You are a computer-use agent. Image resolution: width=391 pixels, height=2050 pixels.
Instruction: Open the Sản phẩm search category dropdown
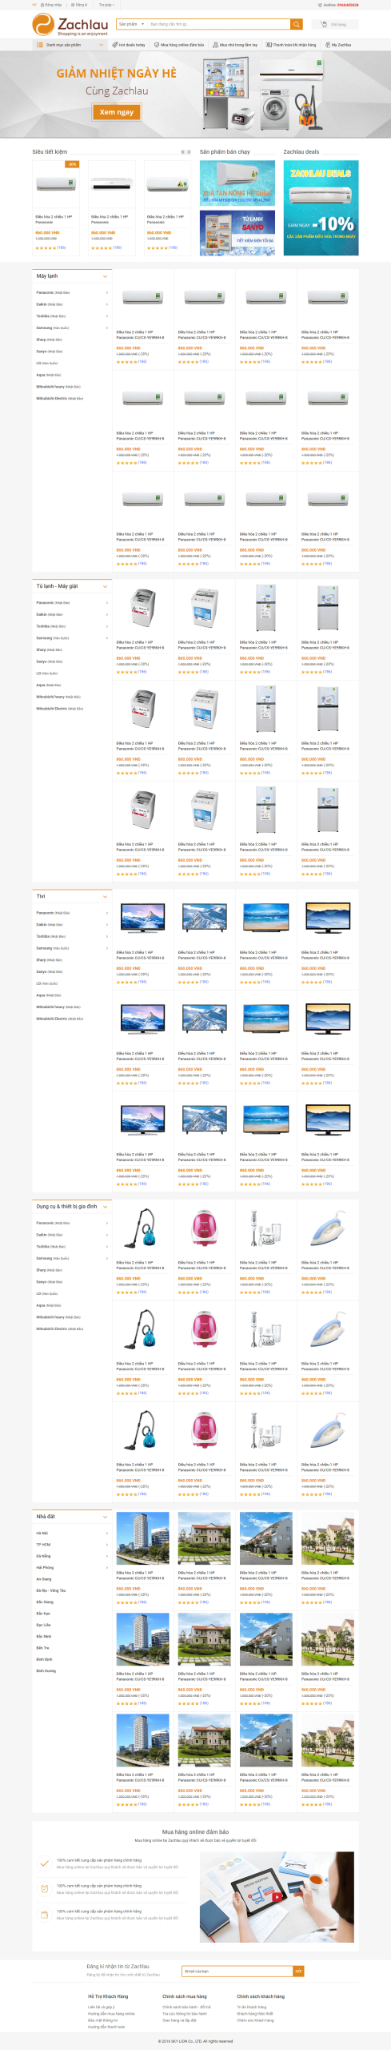tap(131, 24)
